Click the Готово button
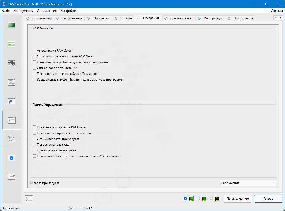 point(268,199)
